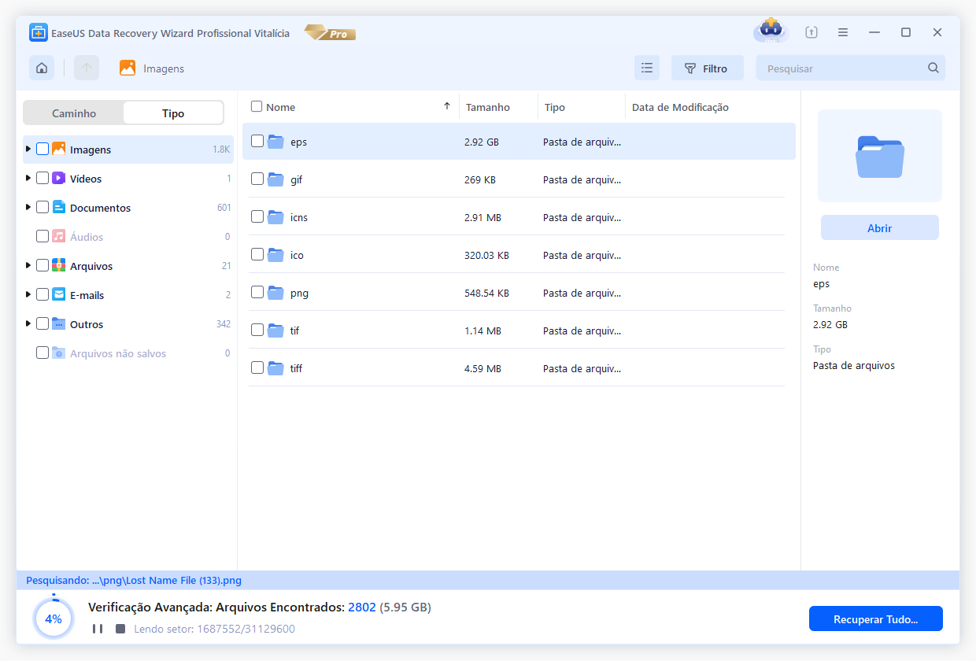Go to the Home screen icon
Image resolution: width=976 pixels, height=661 pixels.
[42, 68]
